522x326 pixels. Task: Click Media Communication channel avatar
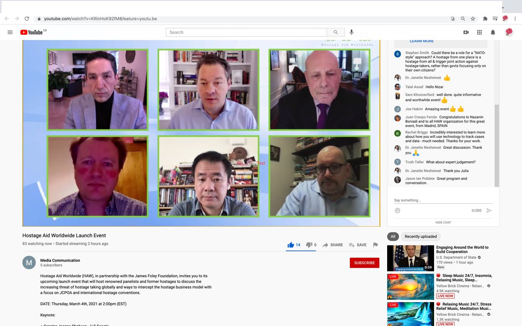tap(29, 263)
